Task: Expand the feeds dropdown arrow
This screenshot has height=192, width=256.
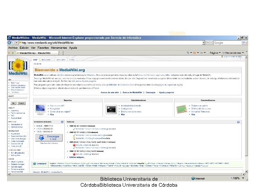Action: (198, 53)
